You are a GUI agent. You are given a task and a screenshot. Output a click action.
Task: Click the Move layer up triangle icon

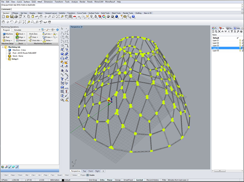tap(223, 31)
